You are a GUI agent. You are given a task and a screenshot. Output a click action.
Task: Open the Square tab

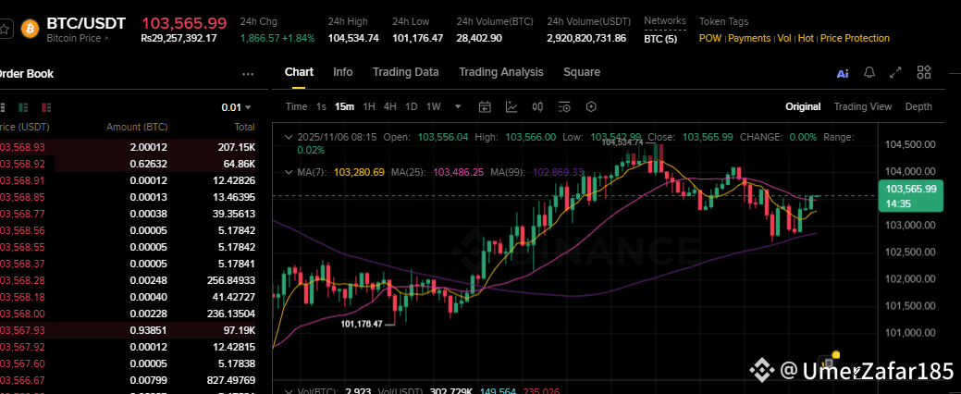pyautogui.click(x=582, y=72)
